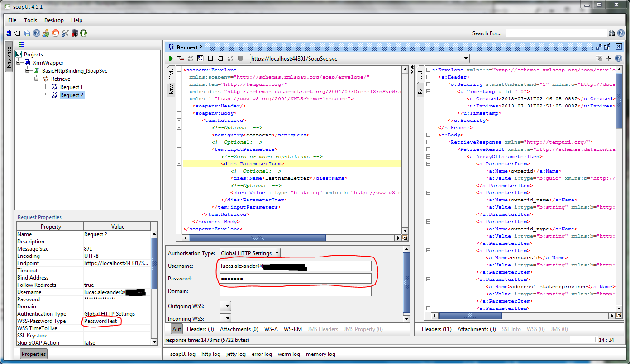Screen dimensions: 630x364
Task: Click the plus icon in request toolbar
Action: tap(609, 58)
